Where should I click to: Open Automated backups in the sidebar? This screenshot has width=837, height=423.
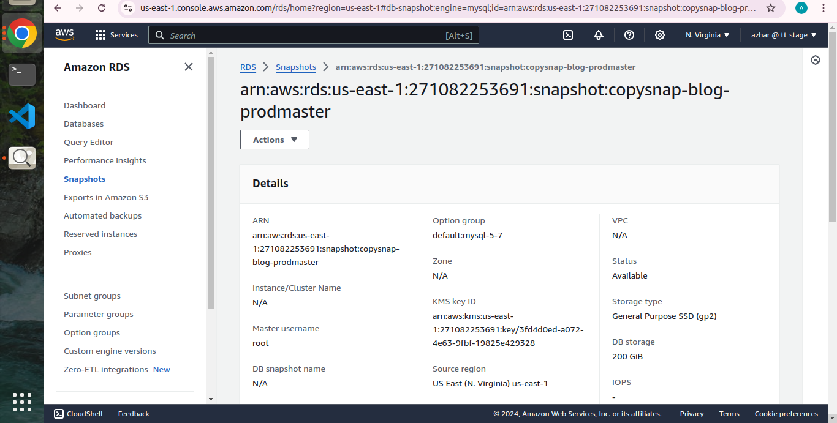[102, 215]
